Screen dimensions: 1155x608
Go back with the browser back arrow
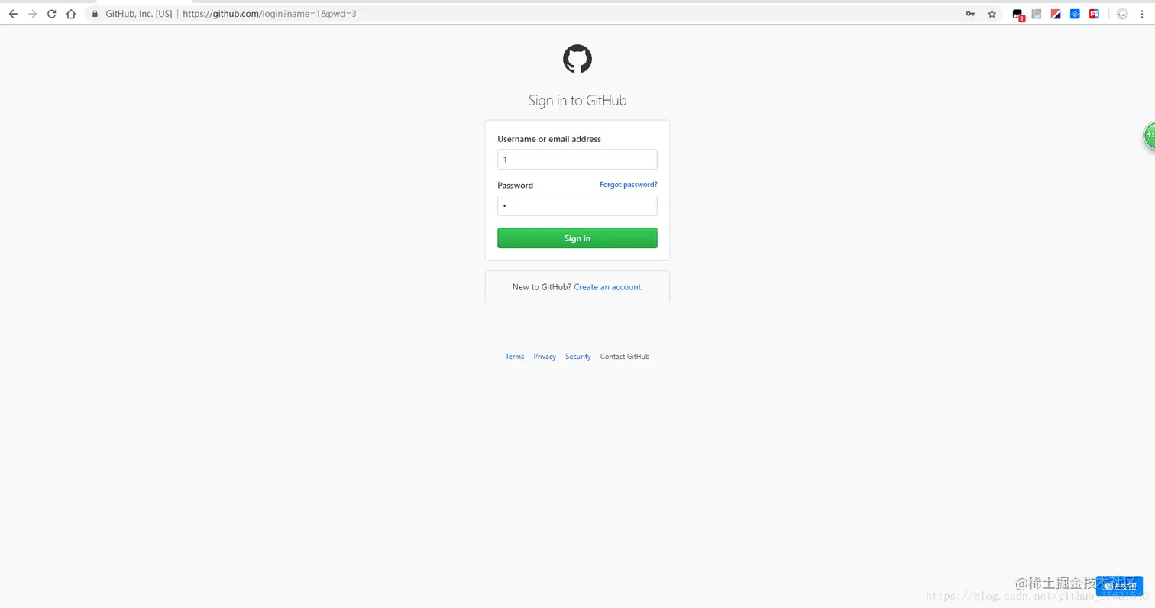tap(13, 14)
